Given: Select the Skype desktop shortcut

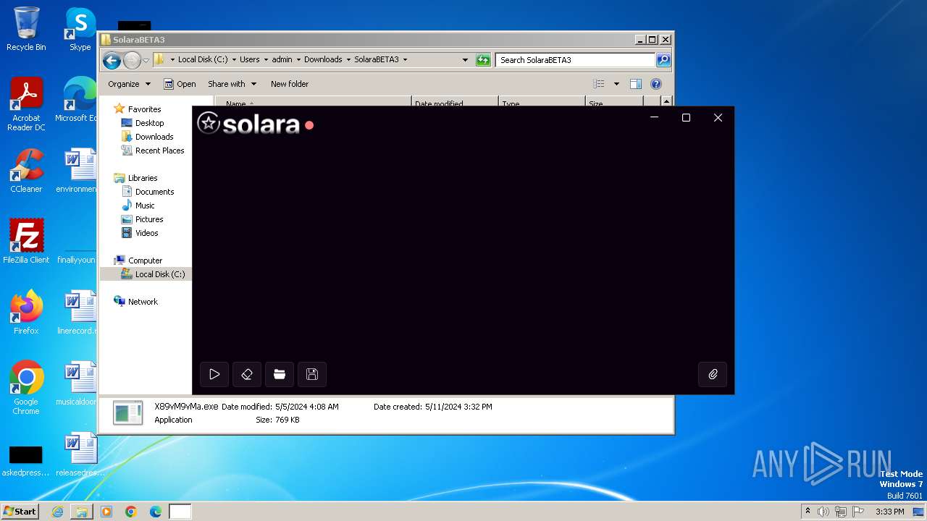Looking at the screenshot, I should point(80,30).
